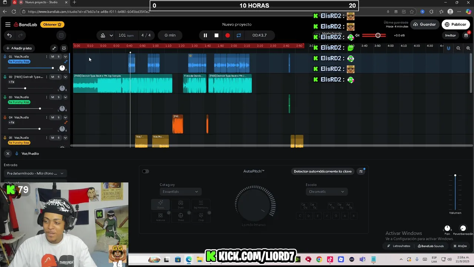Expand track 02 options chevron
The image size is (474, 267).
pos(65,77)
